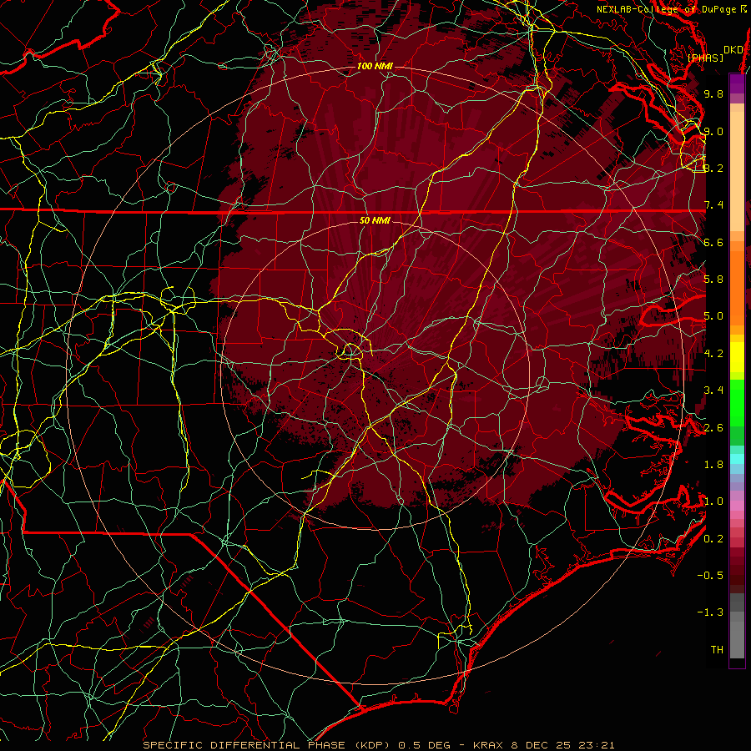751x751 pixels.
Task: Pick the dark orange color bar segment
Action: [737, 289]
